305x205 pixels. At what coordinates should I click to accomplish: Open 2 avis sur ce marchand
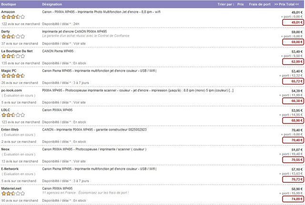click(19, 141)
